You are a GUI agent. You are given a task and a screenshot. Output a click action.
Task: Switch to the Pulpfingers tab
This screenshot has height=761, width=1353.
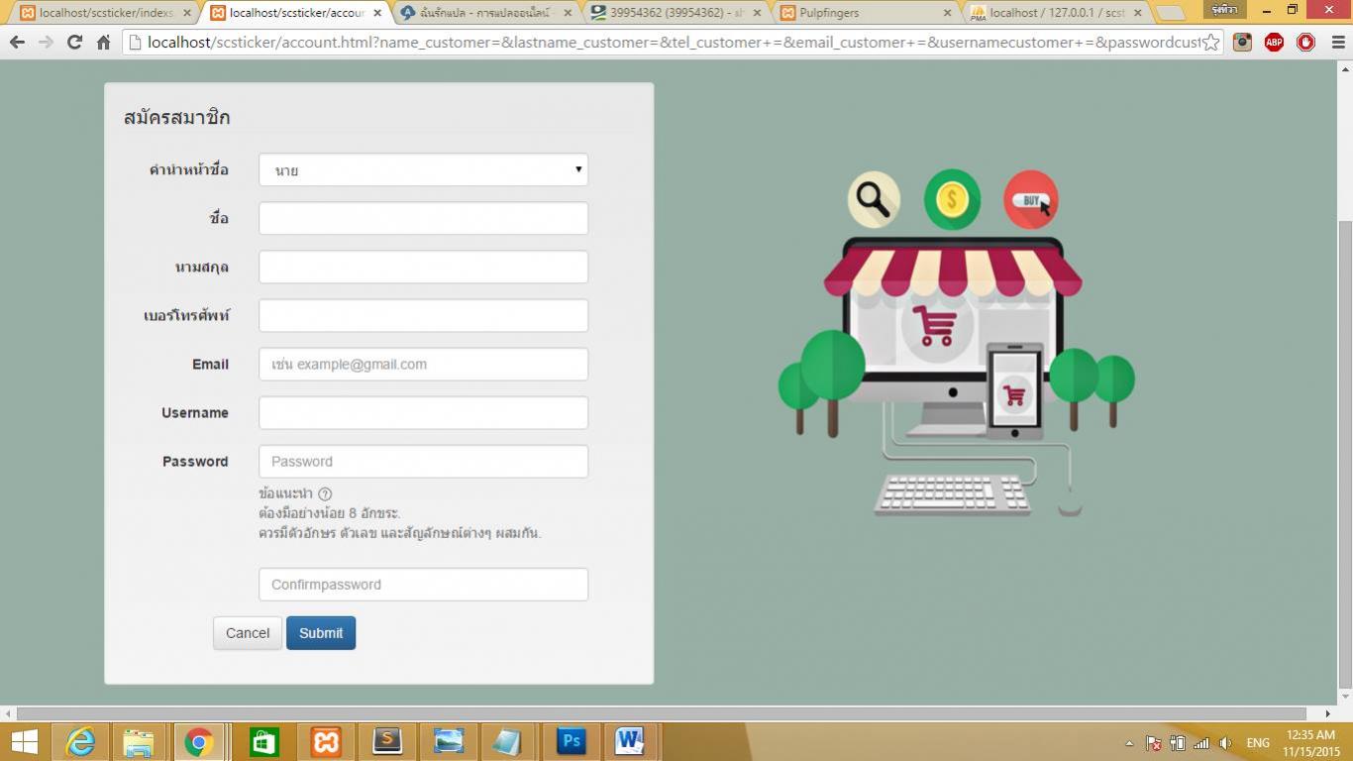[x=862, y=13]
